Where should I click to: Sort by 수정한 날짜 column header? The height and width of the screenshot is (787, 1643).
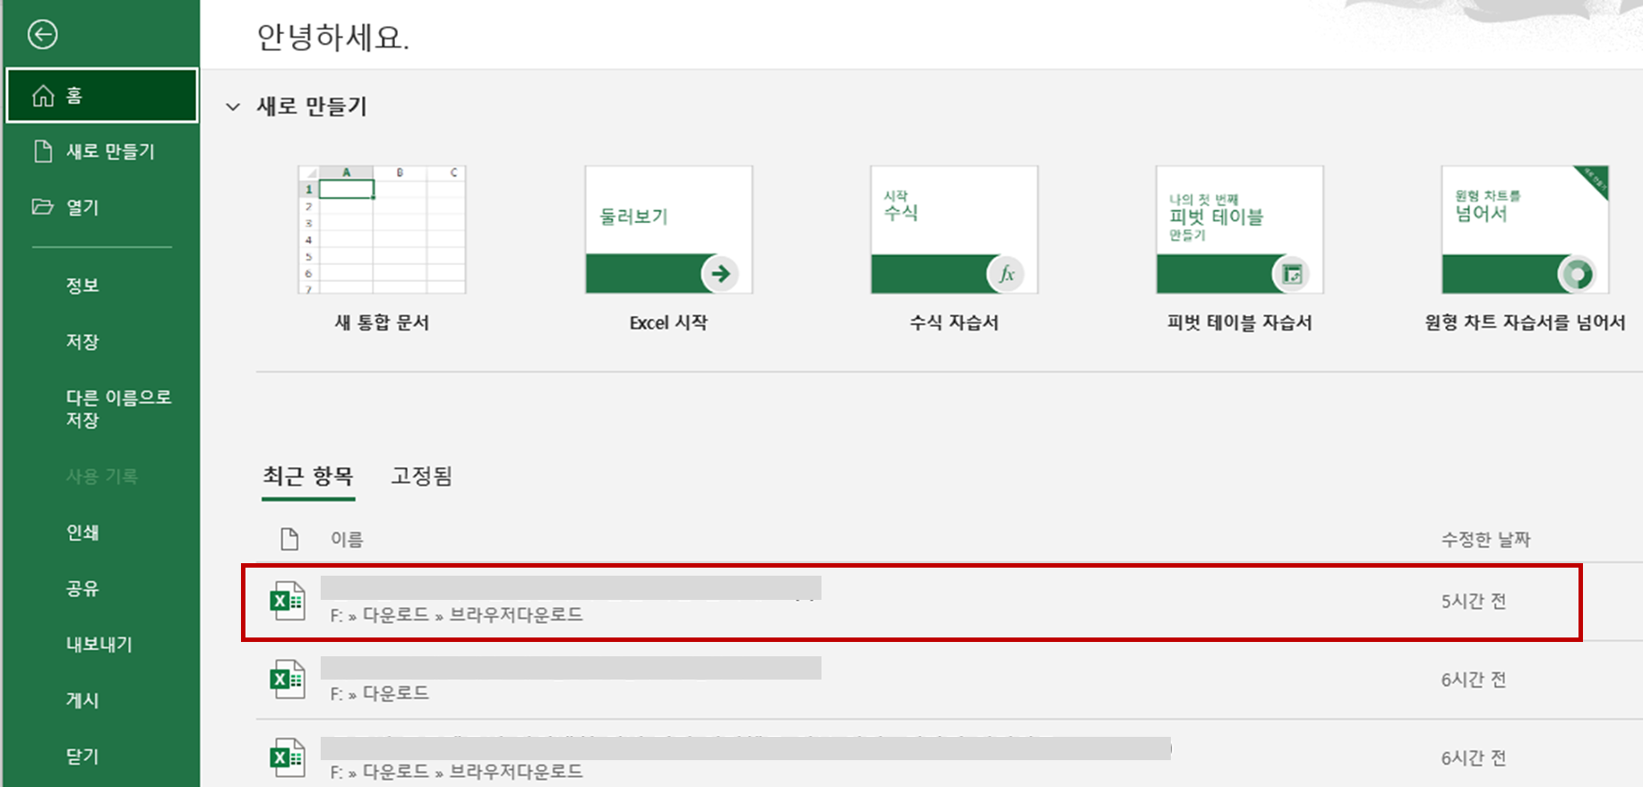point(1485,539)
